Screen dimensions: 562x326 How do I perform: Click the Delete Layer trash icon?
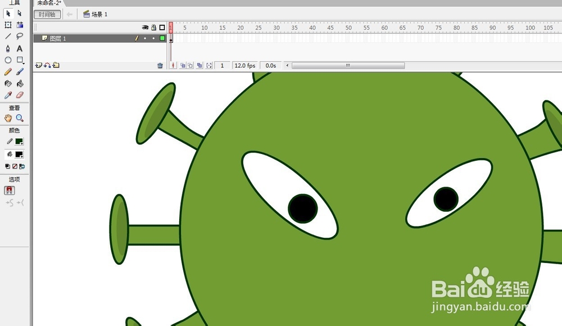click(160, 66)
